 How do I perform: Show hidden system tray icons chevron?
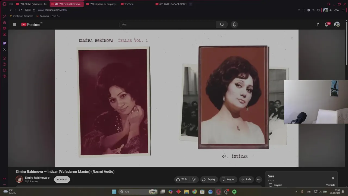(296, 192)
